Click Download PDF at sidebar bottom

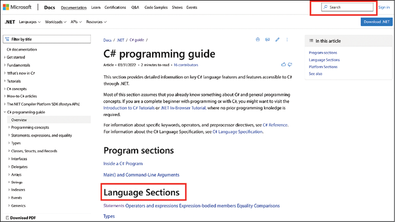click(x=21, y=218)
